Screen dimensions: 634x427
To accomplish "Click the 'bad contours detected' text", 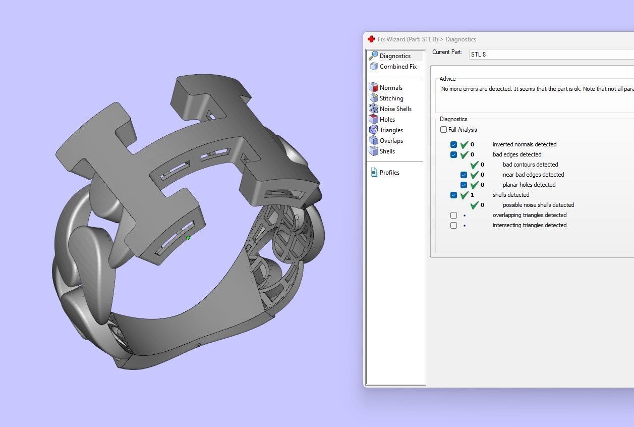I will [530, 165].
